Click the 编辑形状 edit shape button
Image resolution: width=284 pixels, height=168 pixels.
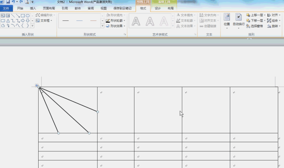(45, 15)
